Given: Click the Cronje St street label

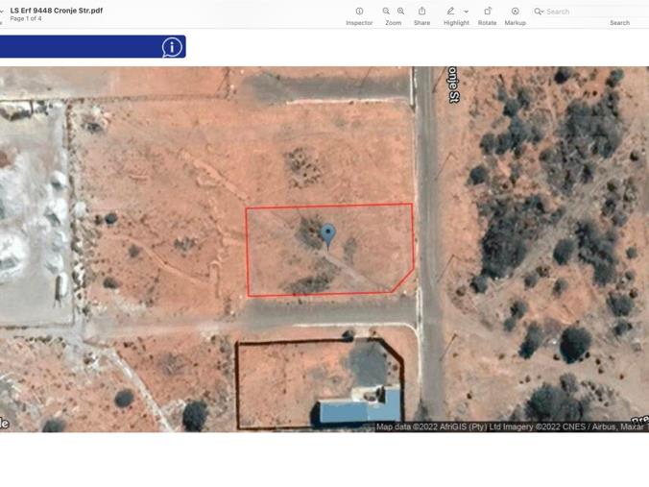Looking at the screenshot, I should tap(454, 85).
